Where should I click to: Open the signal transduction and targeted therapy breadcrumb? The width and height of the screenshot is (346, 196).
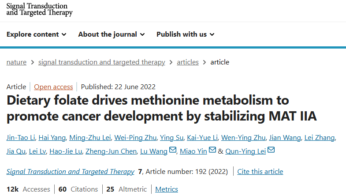[x=101, y=62]
